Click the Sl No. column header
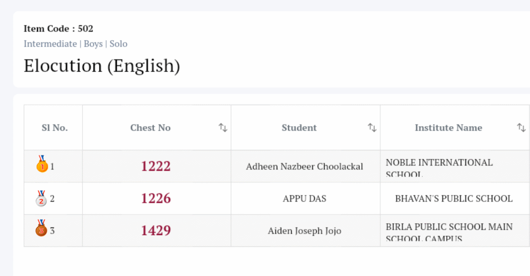Screen dimensions: 530x276 pyautogui.click(x=54, y=128)
